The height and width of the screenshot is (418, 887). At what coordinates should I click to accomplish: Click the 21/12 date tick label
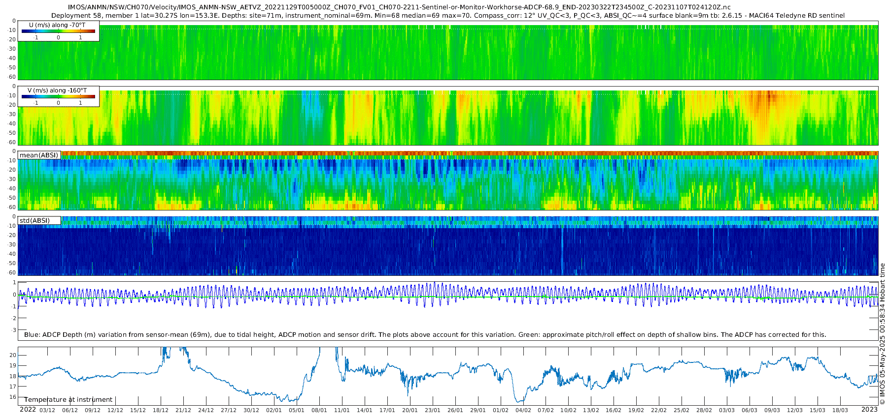coord(183,410)
